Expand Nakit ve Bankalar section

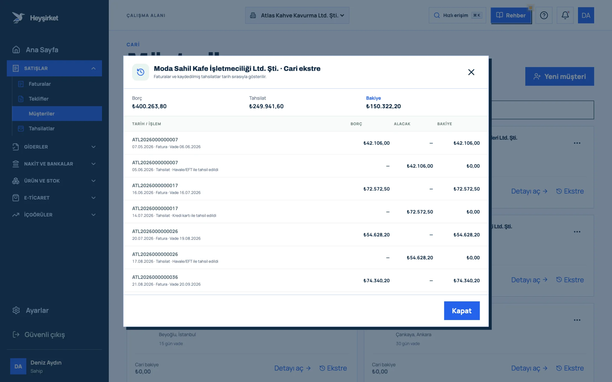[54, 164]
